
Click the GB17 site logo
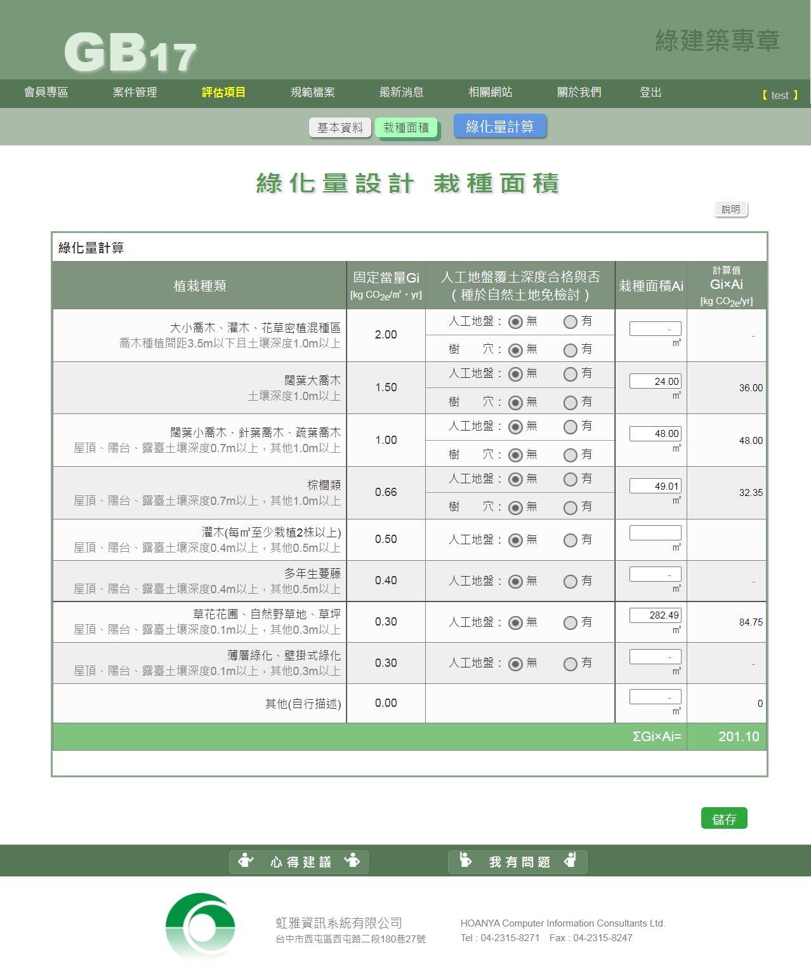pos(130,53)
